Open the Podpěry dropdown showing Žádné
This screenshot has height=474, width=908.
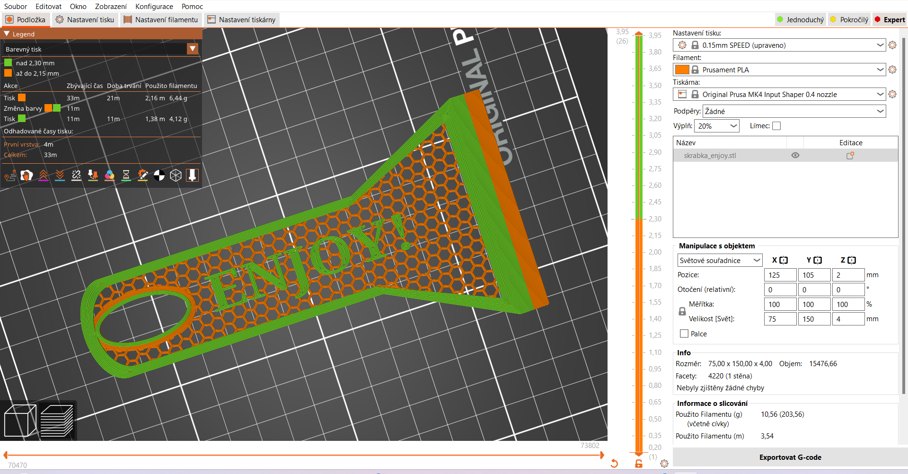794,111
